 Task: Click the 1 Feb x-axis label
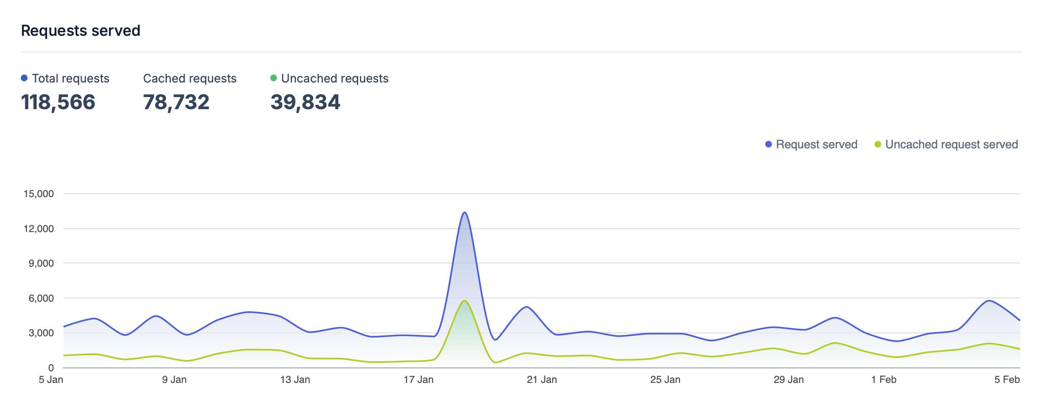point(883,380)
